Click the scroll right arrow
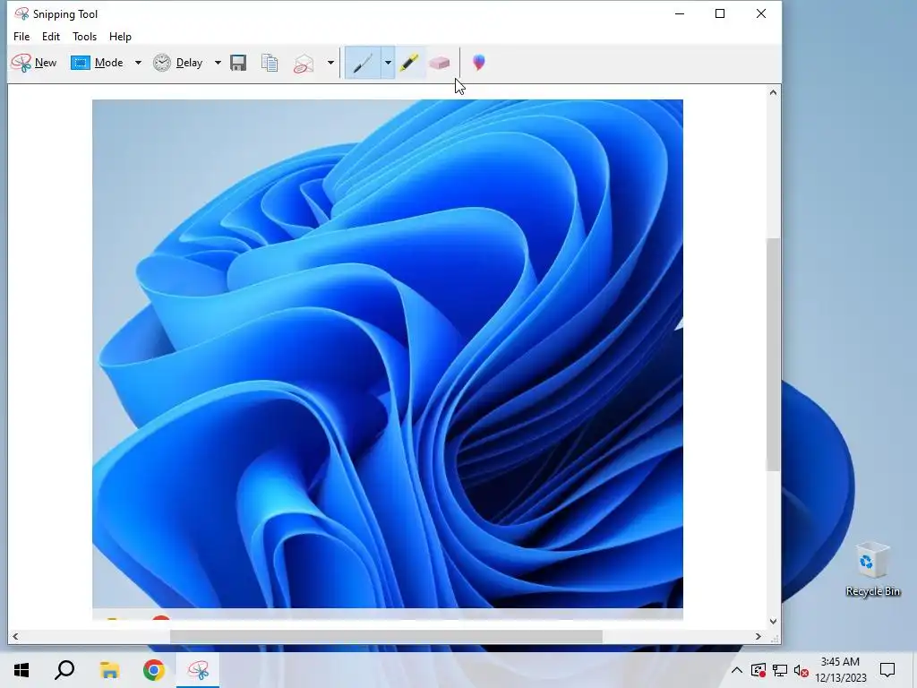The height and width of the screenshot is (688, 917). (758, 637)
